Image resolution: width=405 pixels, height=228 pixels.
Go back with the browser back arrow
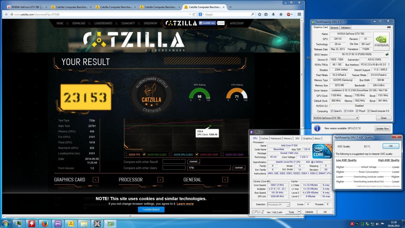point(6,14)
